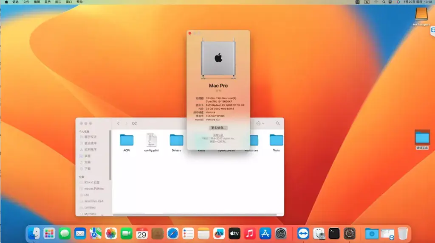Viewport: 435px width, 243px height.
Task: Open System Settings from the Dock
Action: pos(281,233)
